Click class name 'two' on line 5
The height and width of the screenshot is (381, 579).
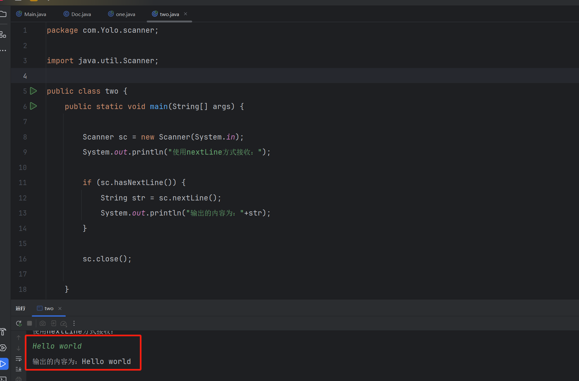(112, 91)
